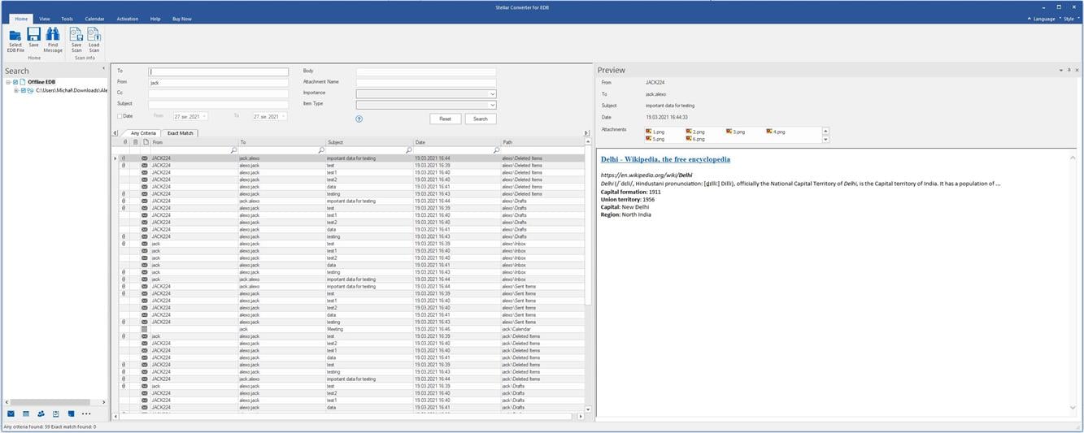
Task: Switch to Mail view icon in sidebar
Action: (x=11, y=414)
